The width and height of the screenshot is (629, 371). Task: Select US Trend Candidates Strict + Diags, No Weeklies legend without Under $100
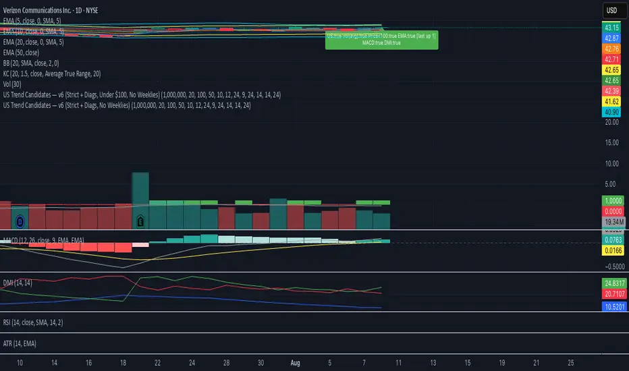(x=127, y=105)
